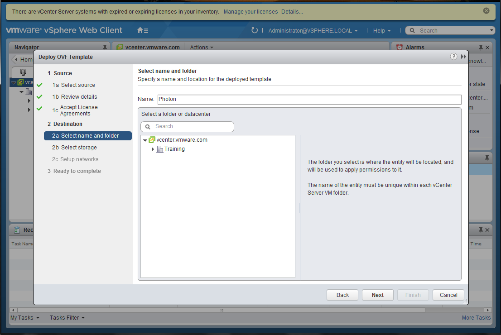
Task: Click the Name field containing Photon
Action: [x=309, y=99]
